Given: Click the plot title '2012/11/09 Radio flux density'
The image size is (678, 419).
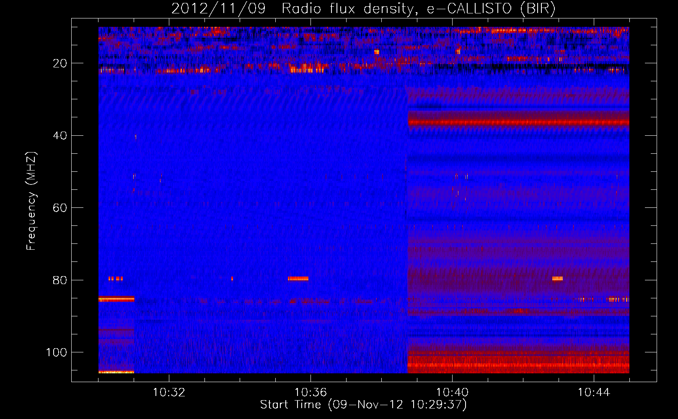Looking at the screenshot, I should coord(364,8).
